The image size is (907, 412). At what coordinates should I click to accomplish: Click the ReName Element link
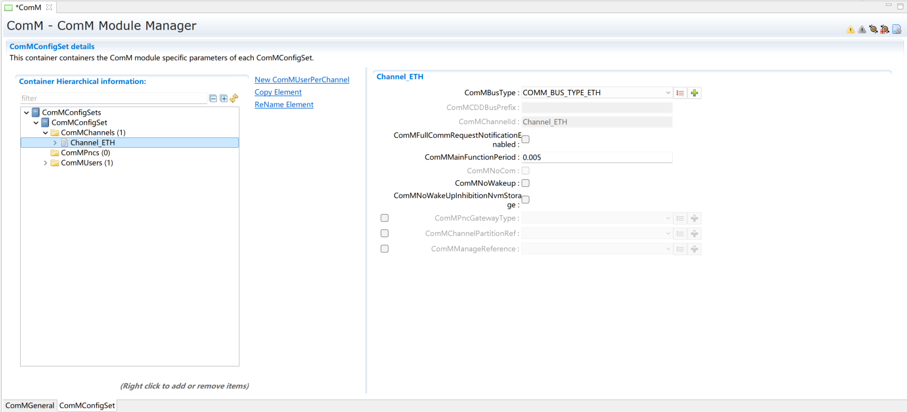pyautogui.click(x=284, y=105)
